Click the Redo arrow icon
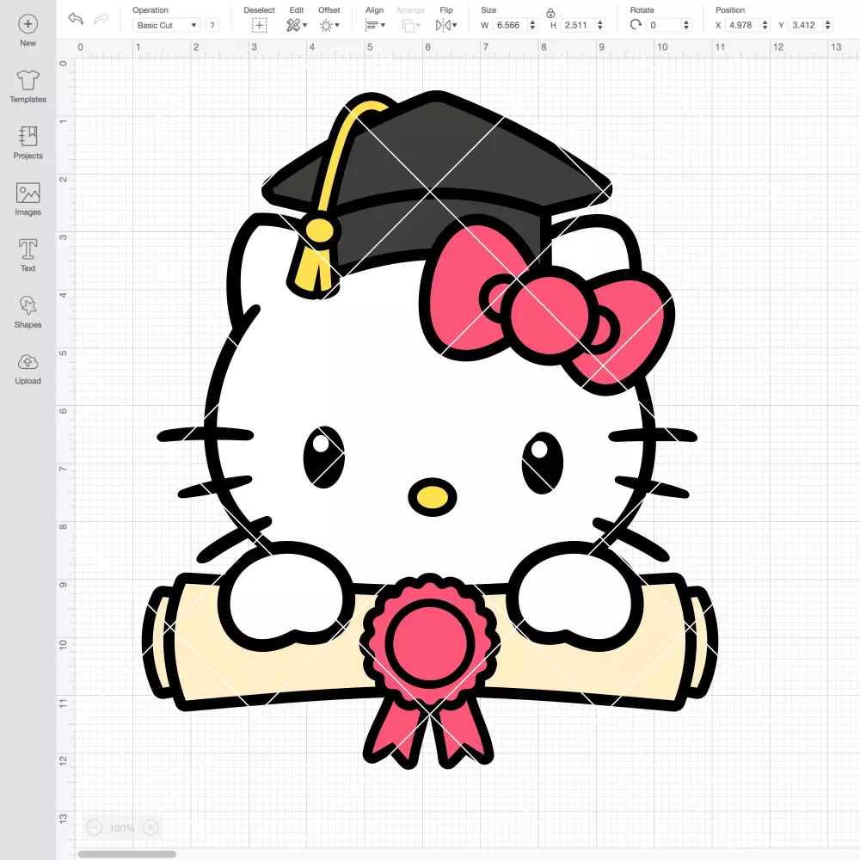This screenshot has width=860, height=860. coord(101,19)
